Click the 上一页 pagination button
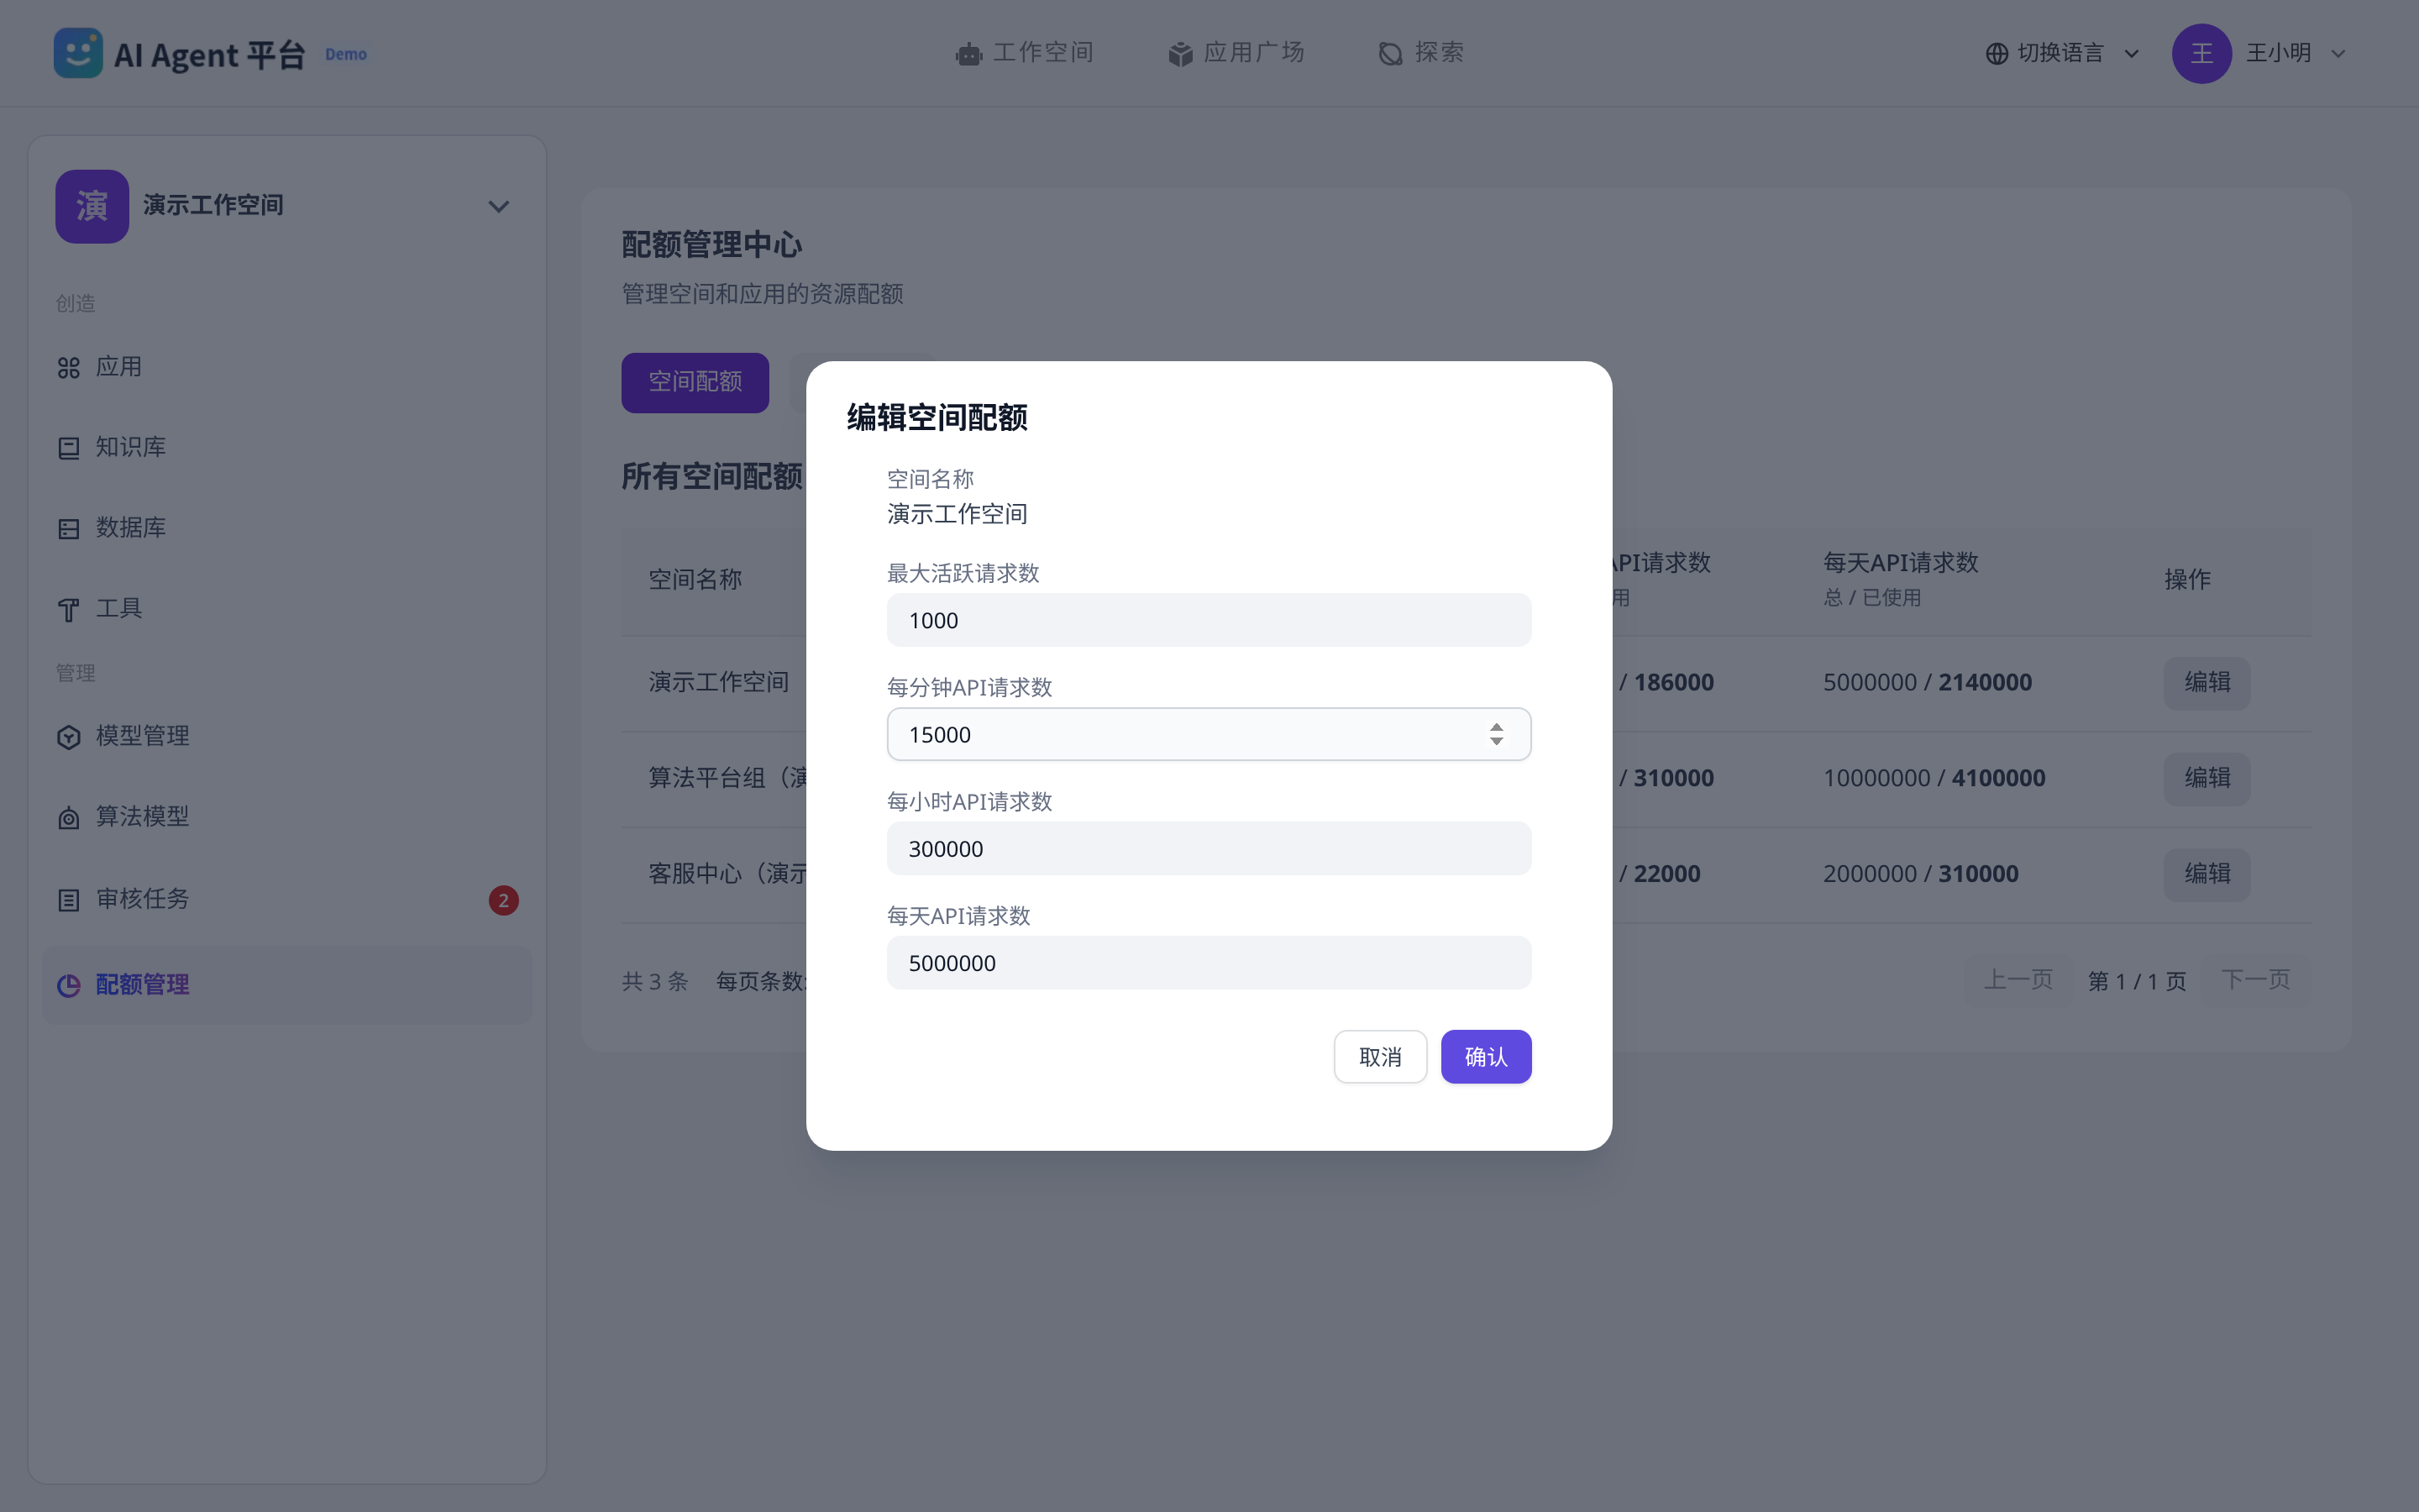The width and height of the screenshot is (2419, 1512). (x=2018, y=980)
